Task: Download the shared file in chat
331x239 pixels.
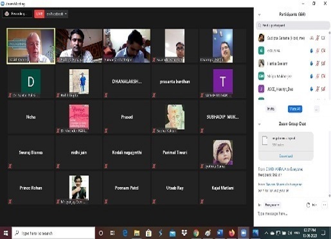Action: [286, 156]
